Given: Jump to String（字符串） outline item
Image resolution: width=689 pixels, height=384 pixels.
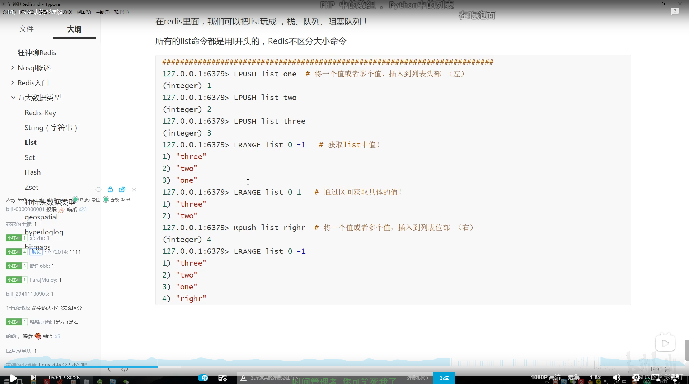Looking at the screenshot, I should (x=51, y=128).
